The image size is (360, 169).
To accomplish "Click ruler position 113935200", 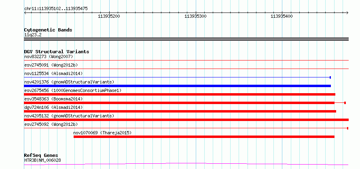I will 109,16.
